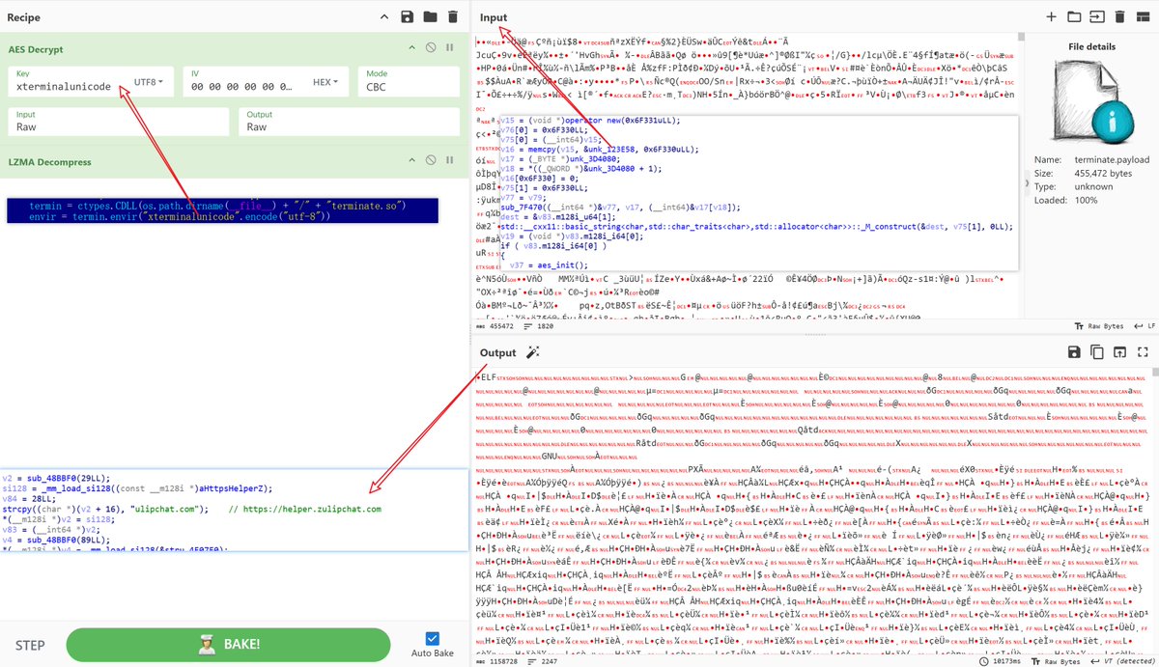Image resolution: width=1159 pixels, height=667 pixels.
Task: Activate the magic wand next to Output
Action: 532,353
